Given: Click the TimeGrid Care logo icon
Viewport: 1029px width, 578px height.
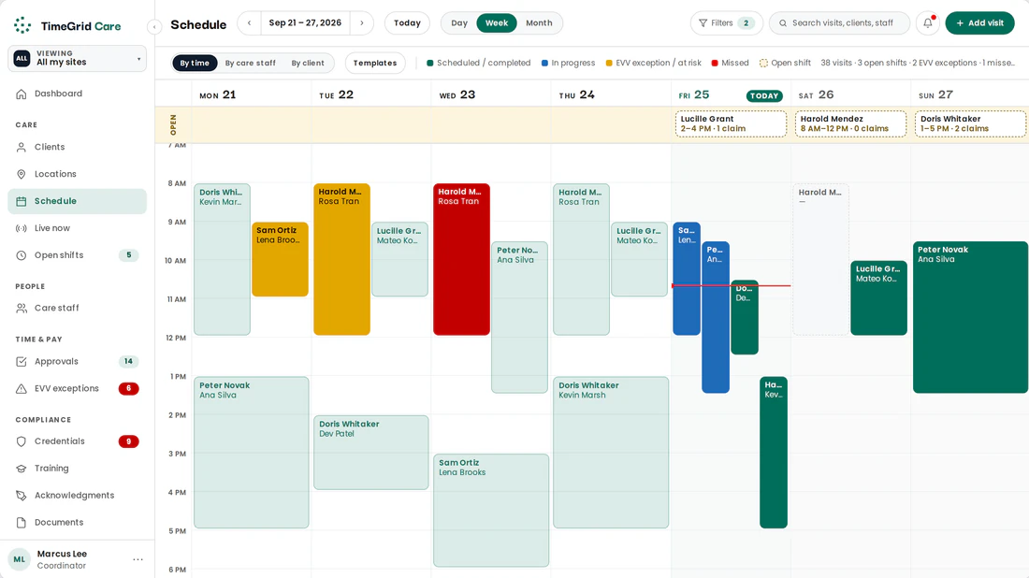Looking at the screenshot, I should click(x=22, y=25).
